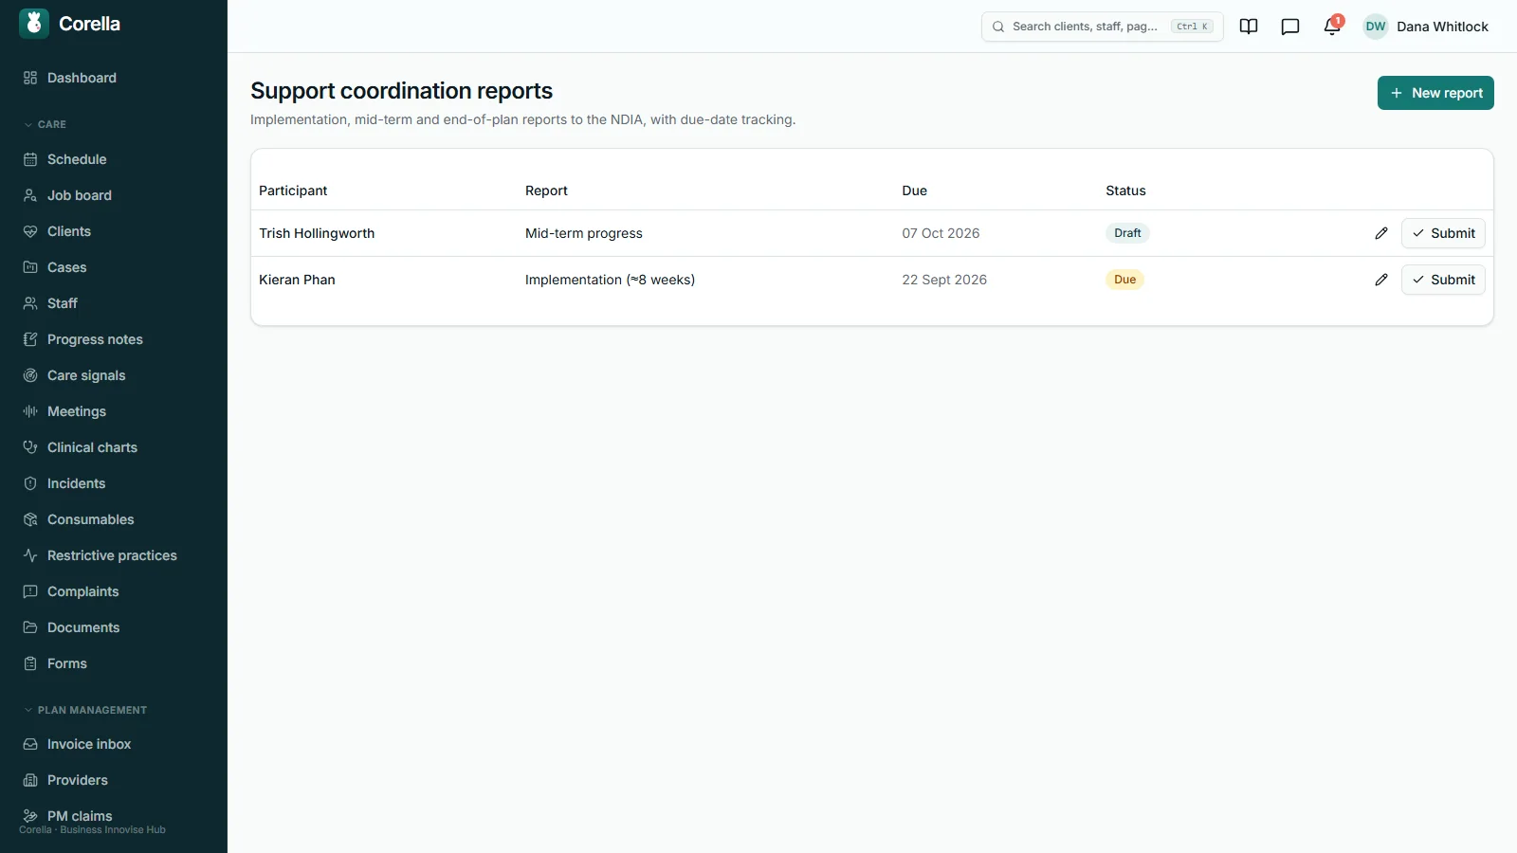
Task: Focus the search clients and staff field
Action: 1102,27
